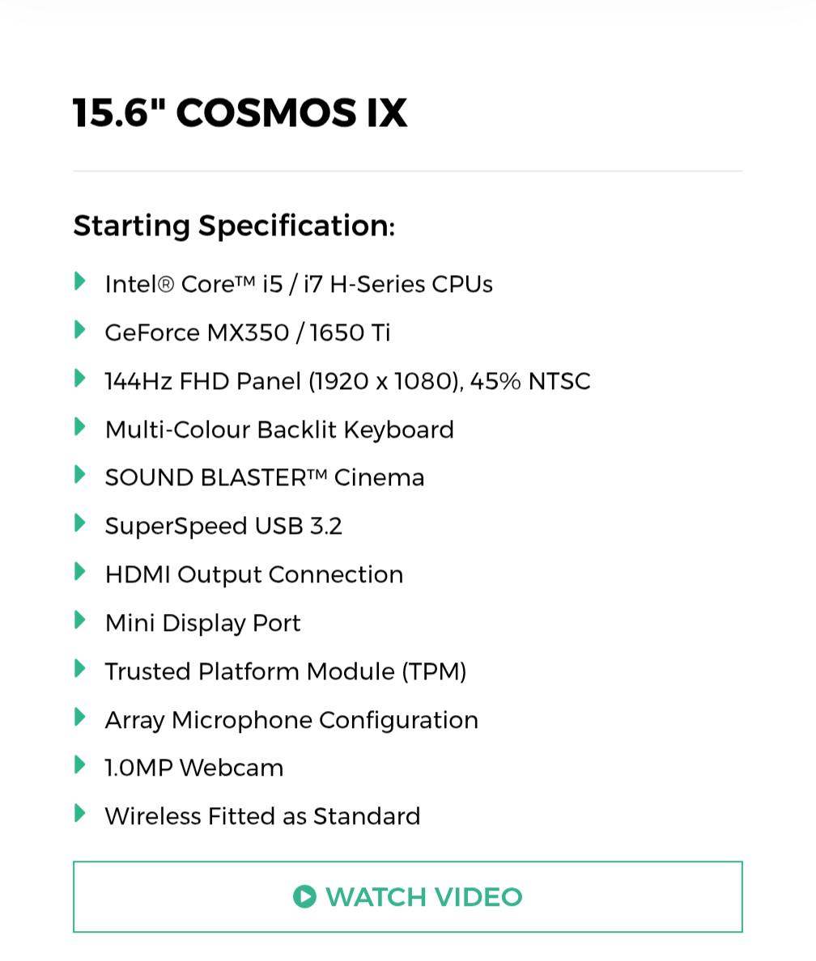Click the Starting Specification heading
Screen dimensions: 816x961
[234, 226]
